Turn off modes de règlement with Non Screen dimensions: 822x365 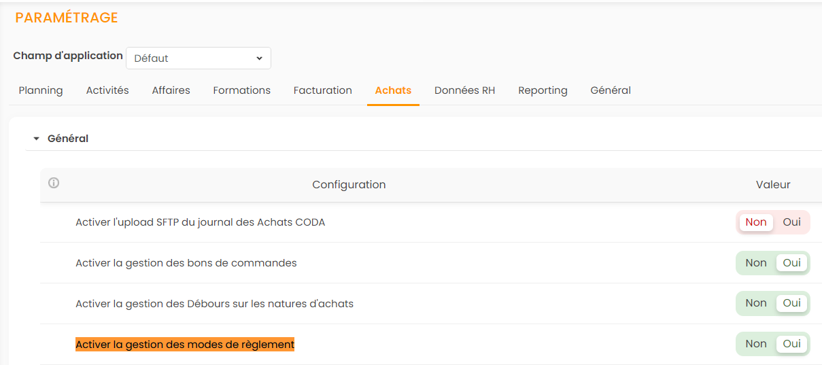(x=755, y=344)
